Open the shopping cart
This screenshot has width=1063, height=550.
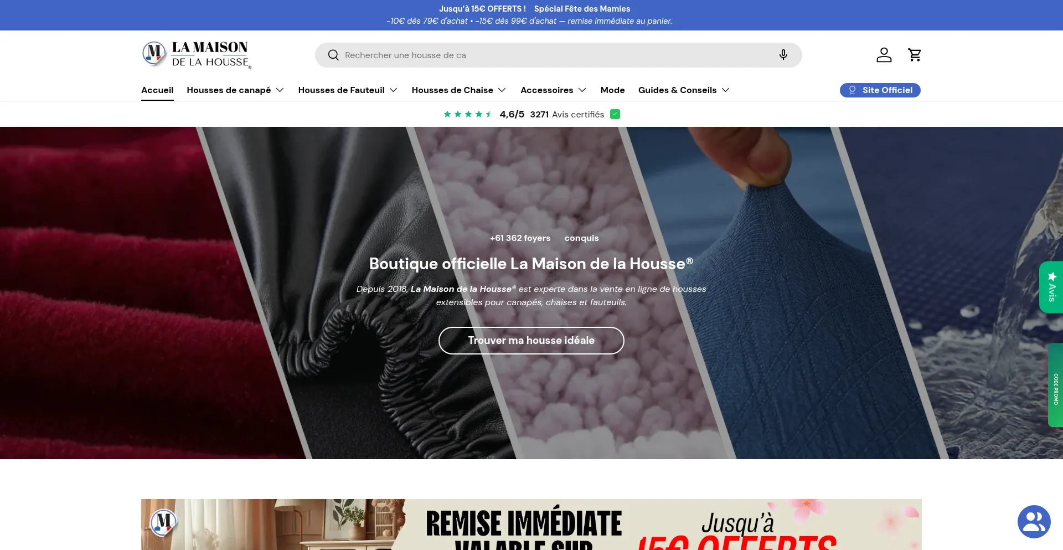[x=915, y=55]
